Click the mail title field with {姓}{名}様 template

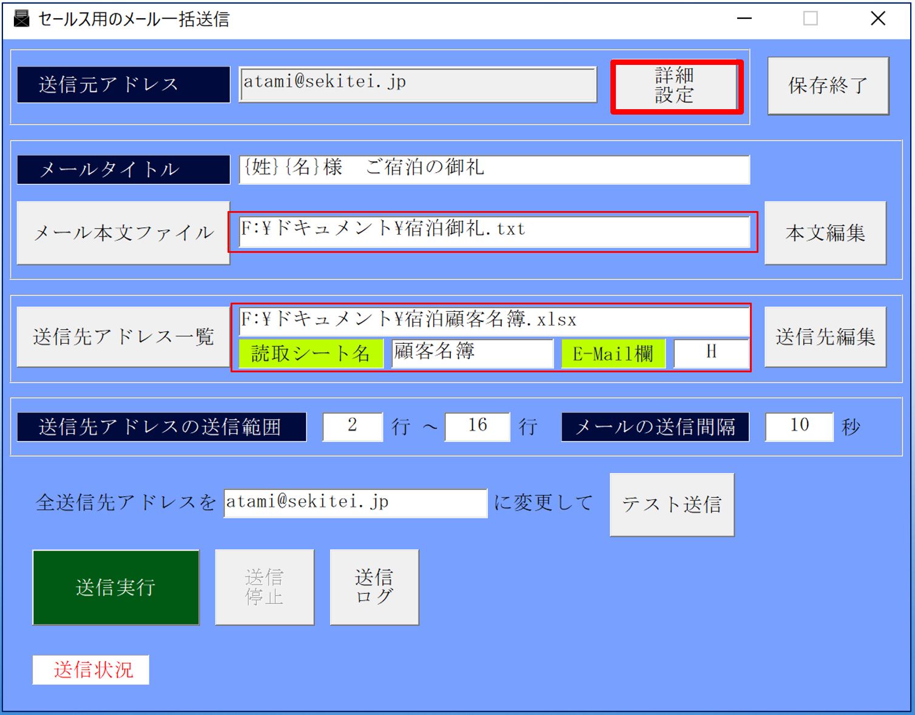click(x=493, y=170)
